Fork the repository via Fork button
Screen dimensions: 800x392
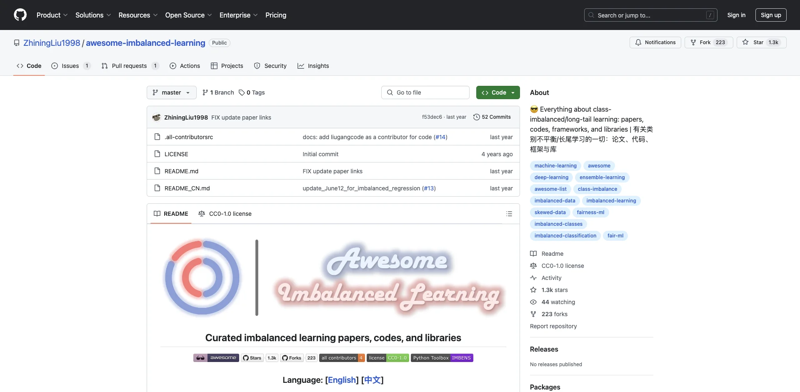pyautogui.click(x=709, y=42)
